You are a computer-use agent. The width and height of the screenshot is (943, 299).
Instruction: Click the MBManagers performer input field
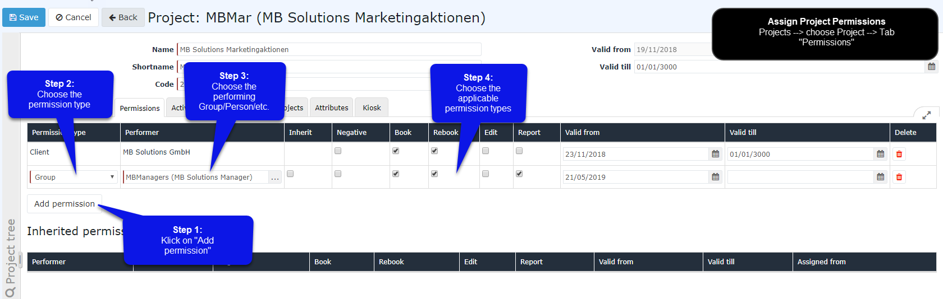tap(195, 177)
